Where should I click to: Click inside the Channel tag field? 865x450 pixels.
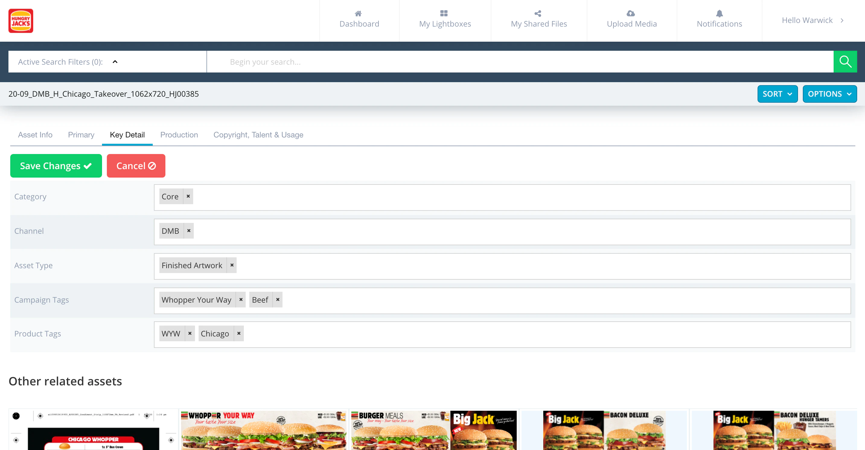pyautogui.click(x=502, y=232)
